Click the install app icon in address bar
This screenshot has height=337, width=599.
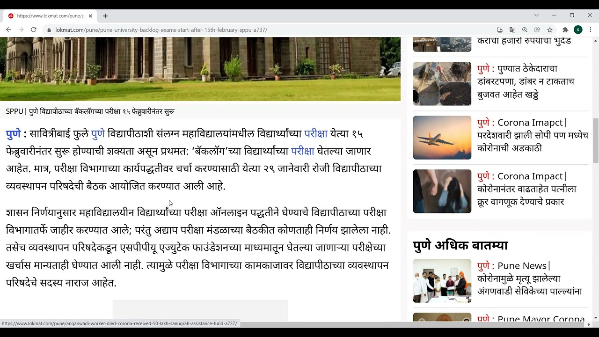[500, 29]
